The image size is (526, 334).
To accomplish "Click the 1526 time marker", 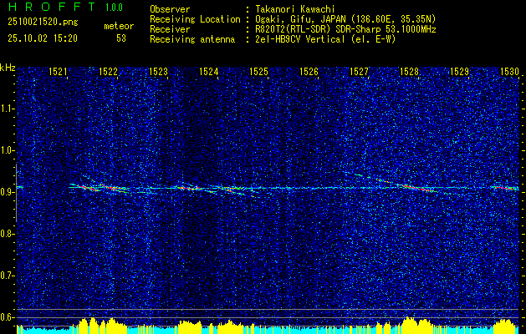I will [x=309, y=71].
